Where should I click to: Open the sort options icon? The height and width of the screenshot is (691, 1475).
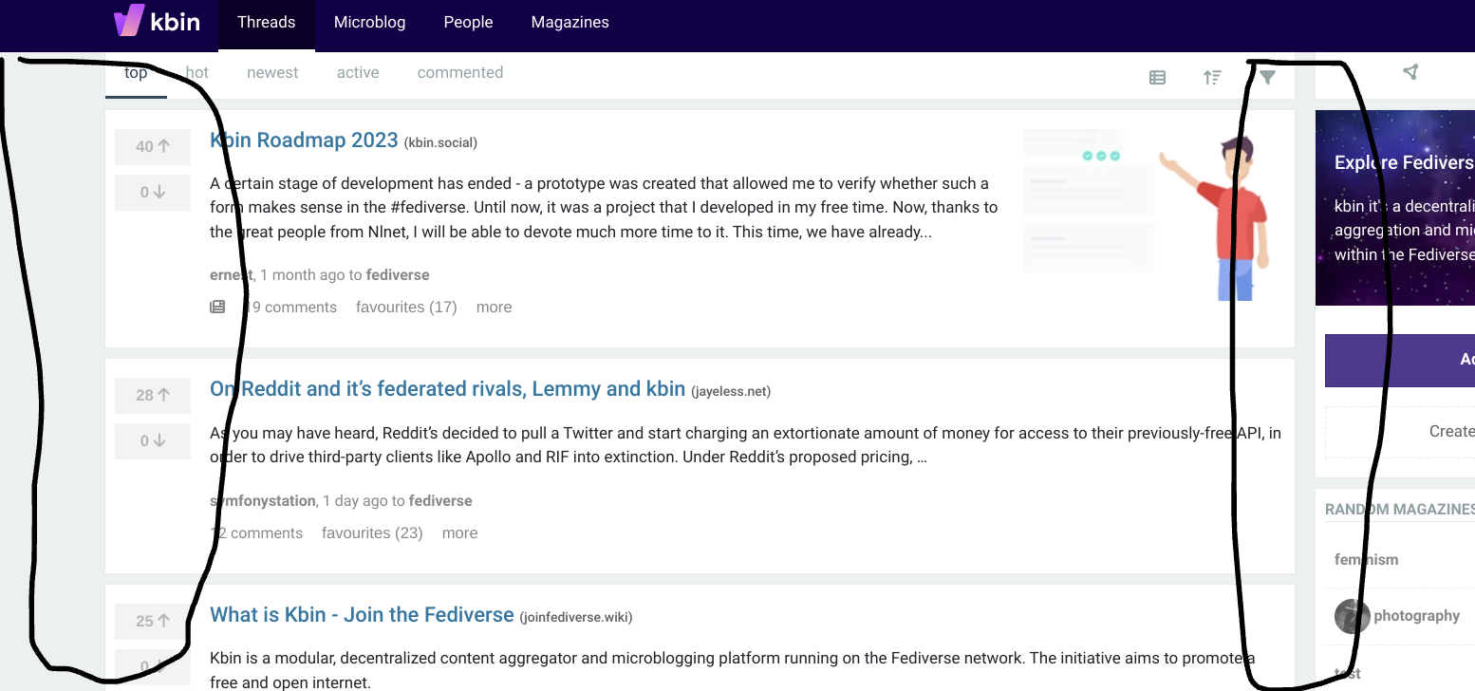pos(1212,77)
